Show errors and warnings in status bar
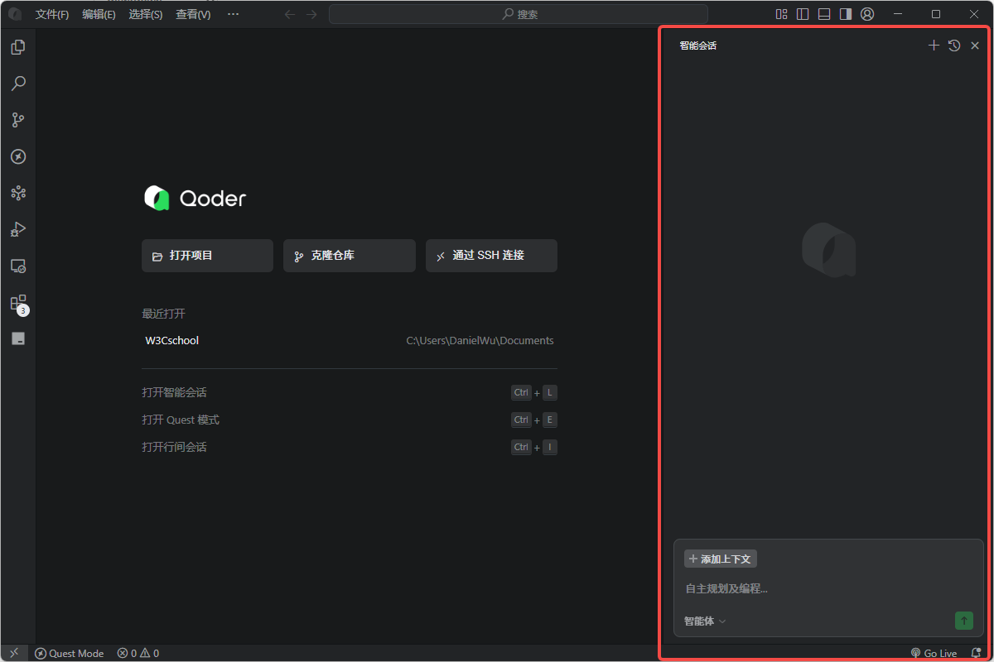Viewport: 994px width, 662px height. pos(138,653)
